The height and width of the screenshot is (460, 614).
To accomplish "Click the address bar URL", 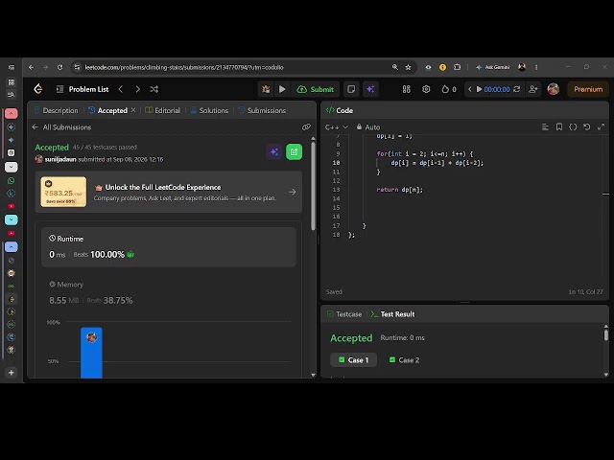I will (x=184, y=67).
